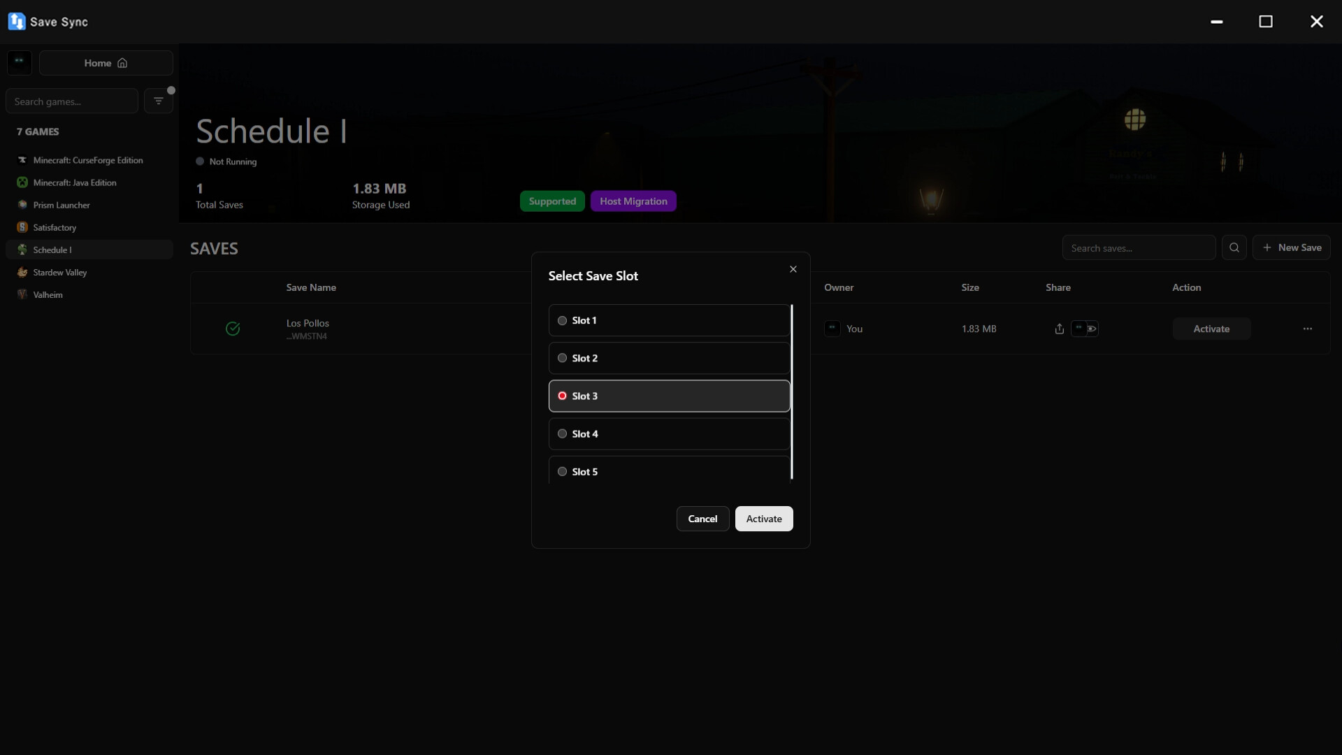
Task: Select Stardew Valley in the games sidebar
Action: click(x=60, y=272)
